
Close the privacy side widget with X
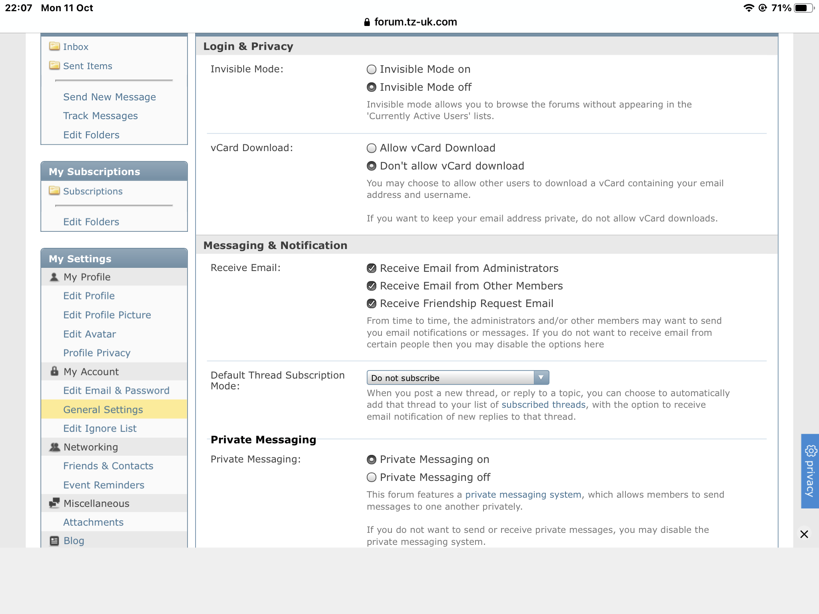pos(804,534)
